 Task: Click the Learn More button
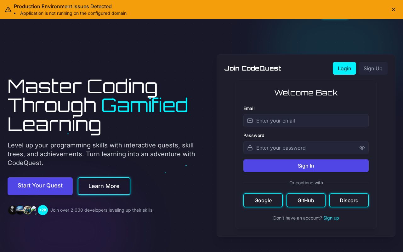click(104, 186)
